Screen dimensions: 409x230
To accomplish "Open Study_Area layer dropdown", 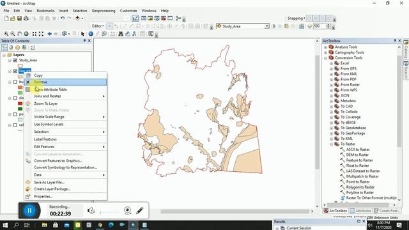I will pyautogui.click(x=266, y=26).
